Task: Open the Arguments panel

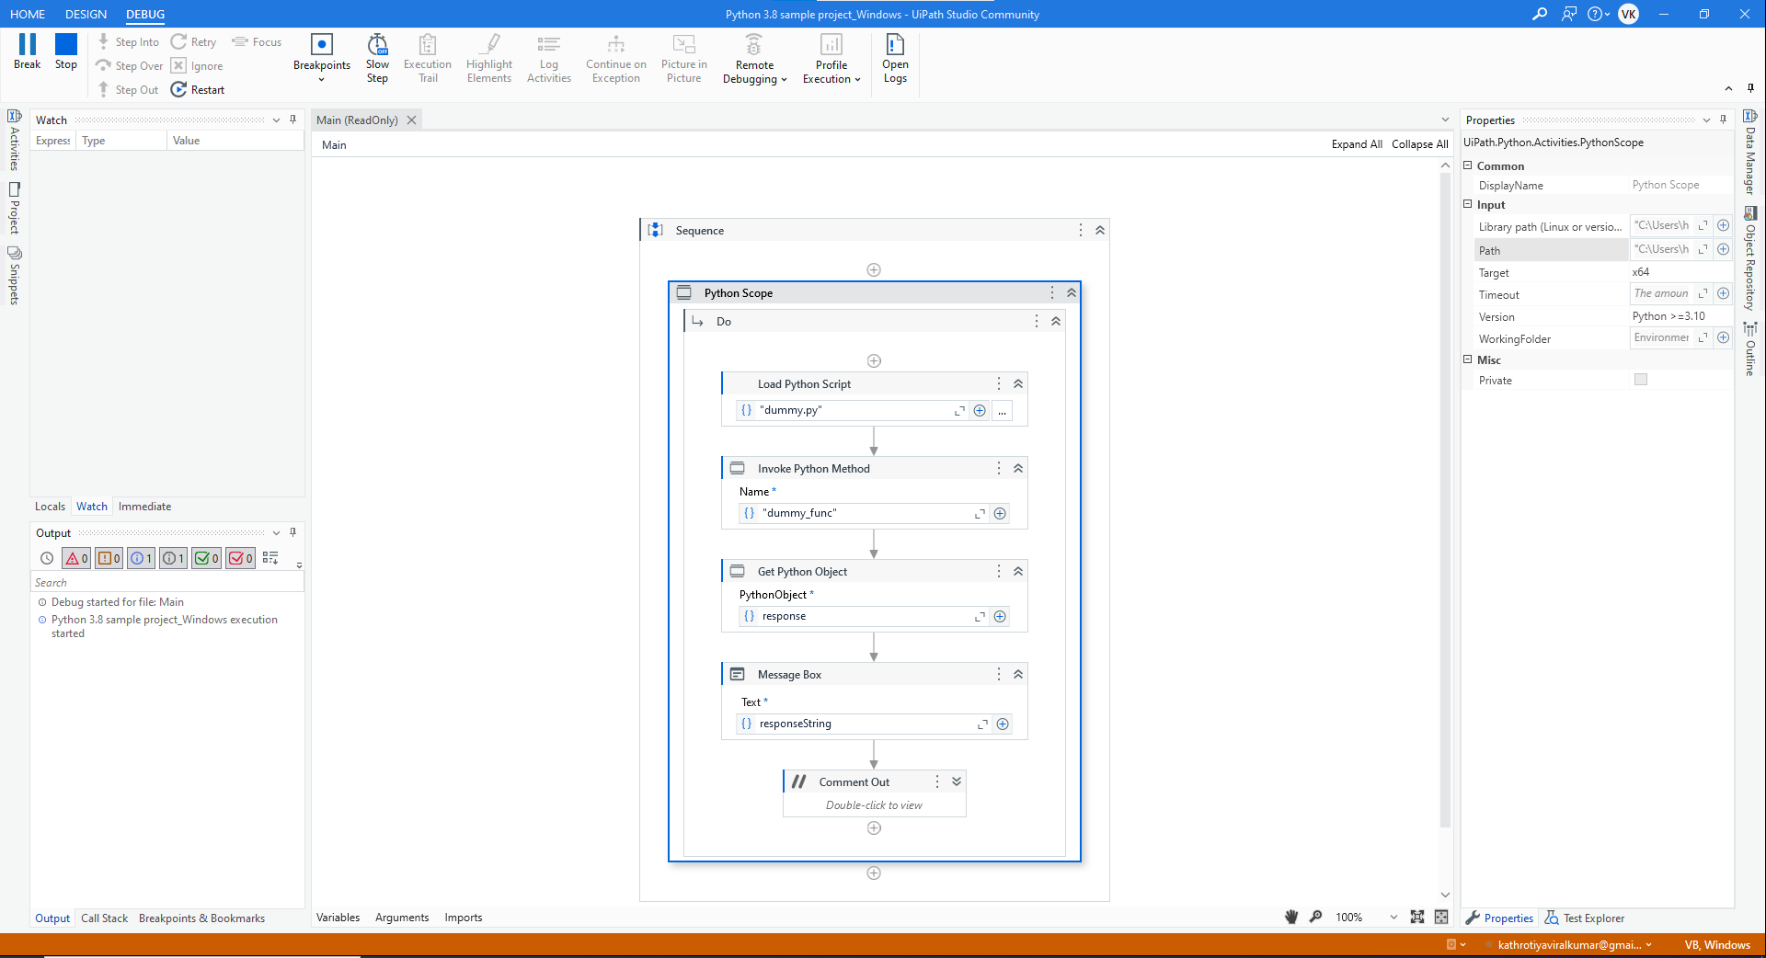Action: (402, 917)
